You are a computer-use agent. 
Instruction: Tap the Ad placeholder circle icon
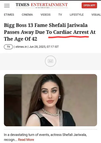(x=51, y=61)
